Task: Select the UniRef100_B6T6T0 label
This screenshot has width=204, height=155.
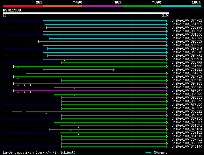Action: [187, 136]
